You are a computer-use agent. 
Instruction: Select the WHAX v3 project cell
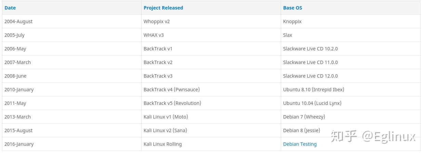pyautogui.click(x=154, y=35)
